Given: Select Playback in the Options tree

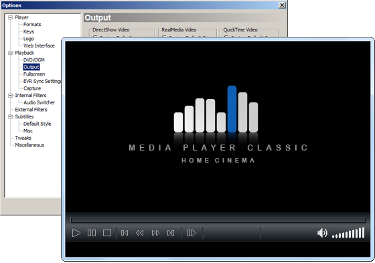Looking at the screenshot, I should coord(24,53).
